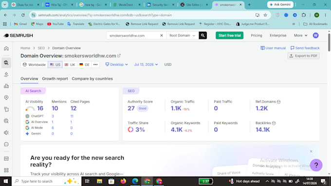Open the Ref.Domains 1.2K value
Screen dimensions: 331x186
point(261,108)
